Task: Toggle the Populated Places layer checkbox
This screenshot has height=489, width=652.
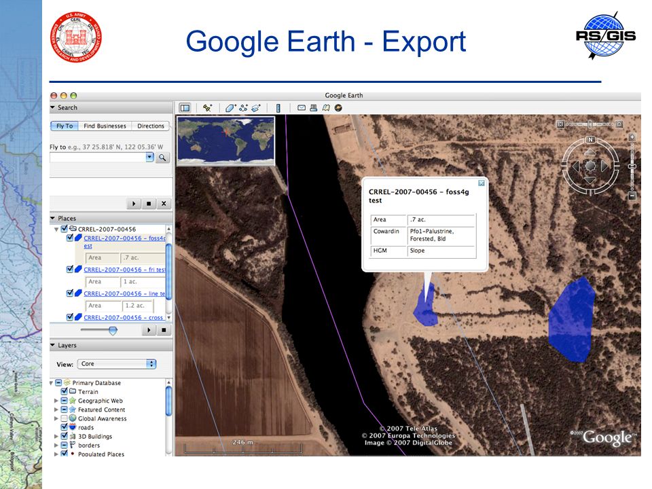Action: pos(64,453)
